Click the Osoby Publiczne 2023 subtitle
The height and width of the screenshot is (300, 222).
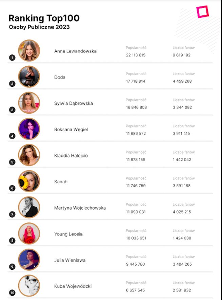coord(39,27)
